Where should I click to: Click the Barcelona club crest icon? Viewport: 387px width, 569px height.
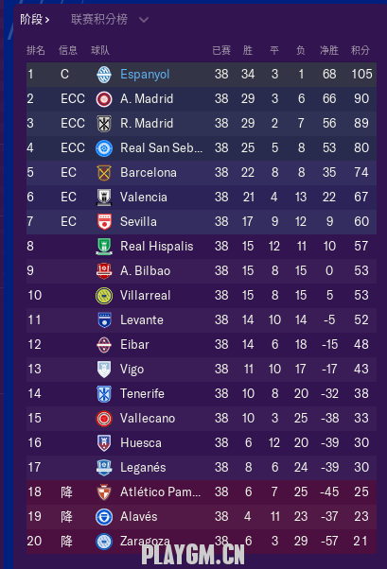104,173
